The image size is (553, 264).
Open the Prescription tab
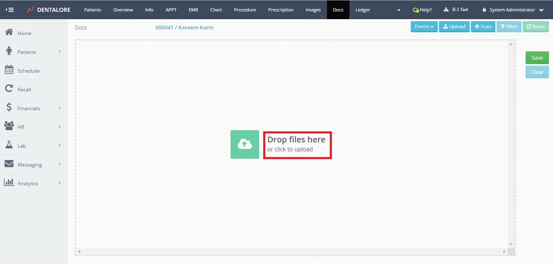click(281, 10)
